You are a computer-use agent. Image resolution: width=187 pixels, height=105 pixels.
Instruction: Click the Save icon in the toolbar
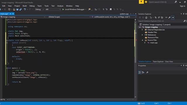click(17, 9)
